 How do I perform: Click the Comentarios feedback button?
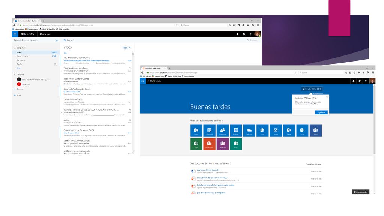[360, 192]
